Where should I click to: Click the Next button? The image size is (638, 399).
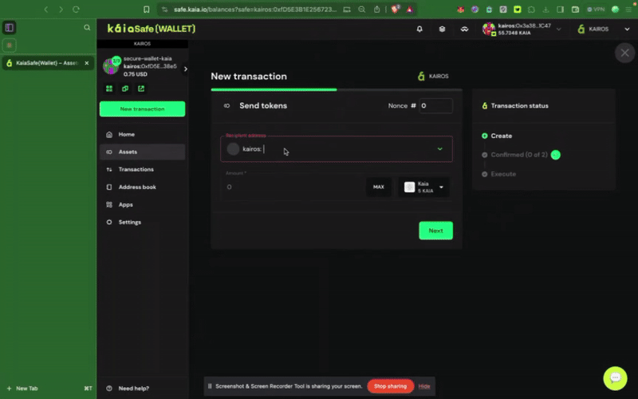point(435,231)
